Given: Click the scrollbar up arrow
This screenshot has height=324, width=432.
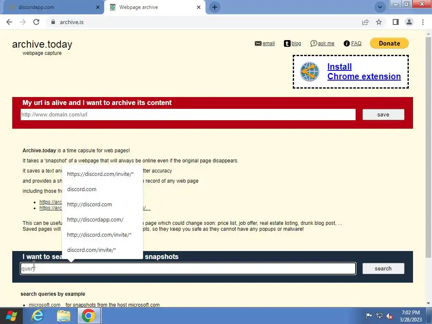Looking at the screenshot, I should pos(429,34).
